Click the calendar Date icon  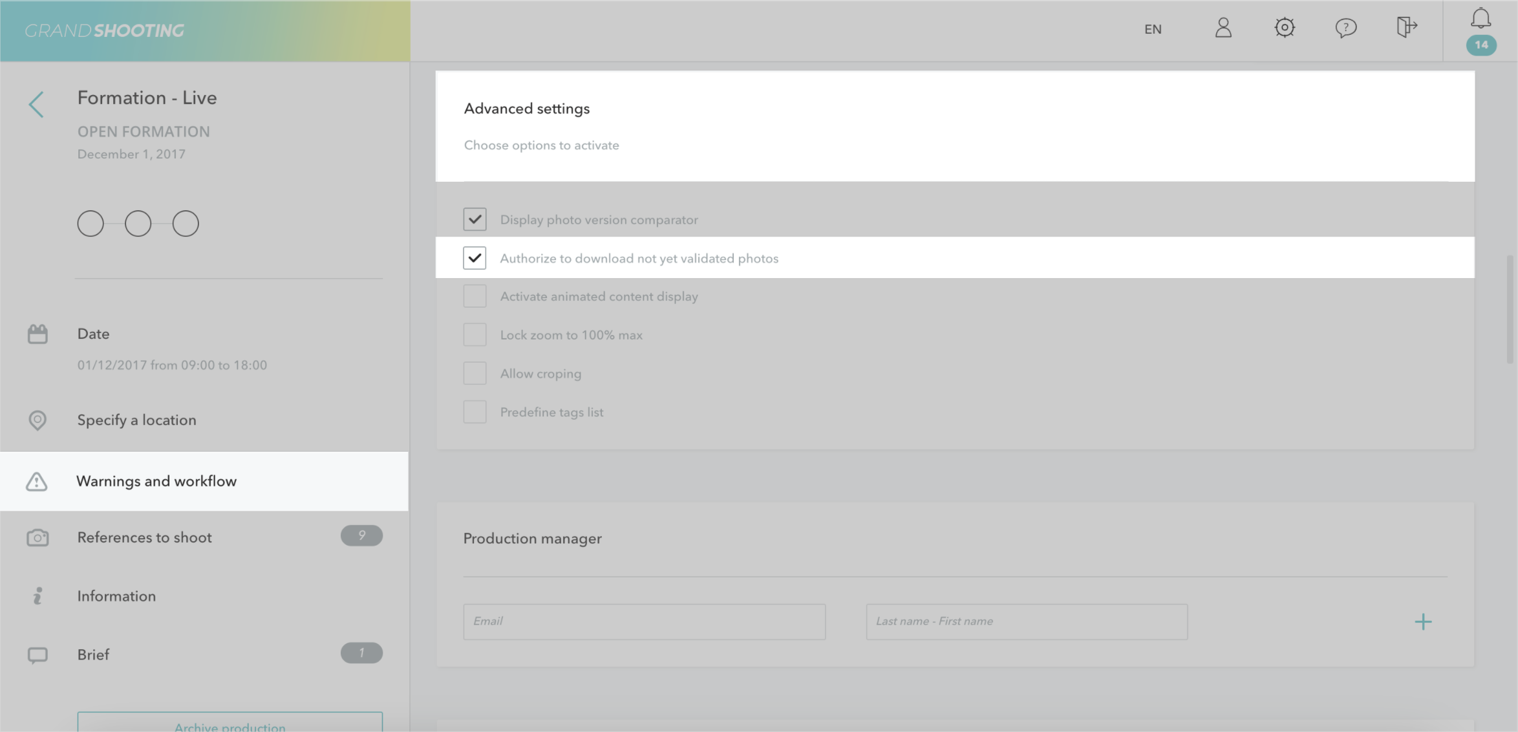tap(37, 334)
